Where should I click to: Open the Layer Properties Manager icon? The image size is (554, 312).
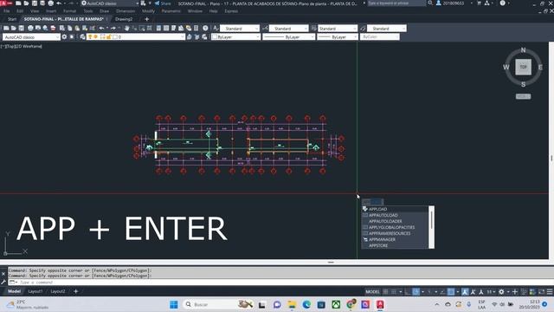click(x=83, y=36)
